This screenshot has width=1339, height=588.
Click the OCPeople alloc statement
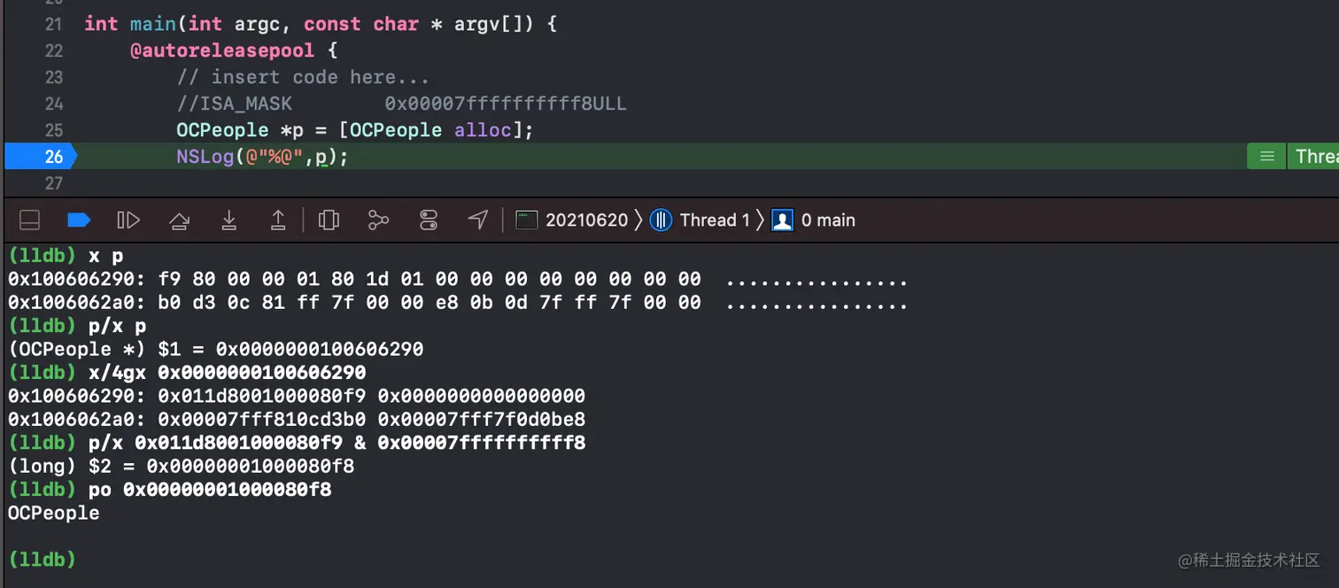click(x=355, y=130)
